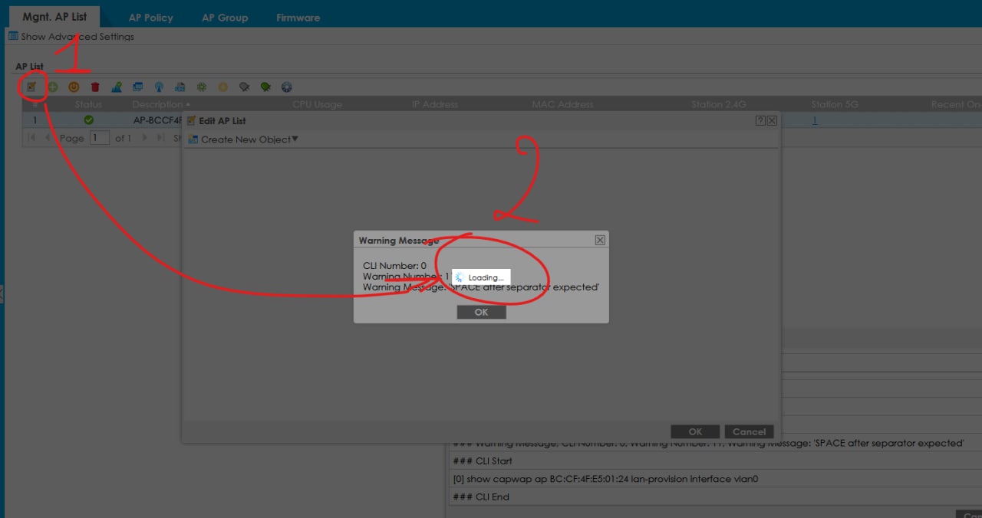
Task: Click the '### CLI End' log line
Action: (481, 497)
